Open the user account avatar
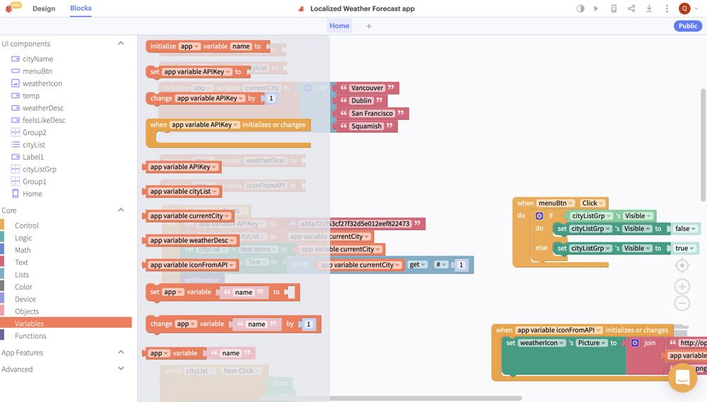The height and width of the screenshot is (402, 707). pyautogui.click(x=684, y=8)
